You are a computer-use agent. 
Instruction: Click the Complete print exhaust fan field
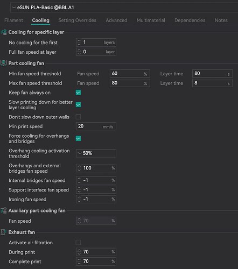pos(96,261)
